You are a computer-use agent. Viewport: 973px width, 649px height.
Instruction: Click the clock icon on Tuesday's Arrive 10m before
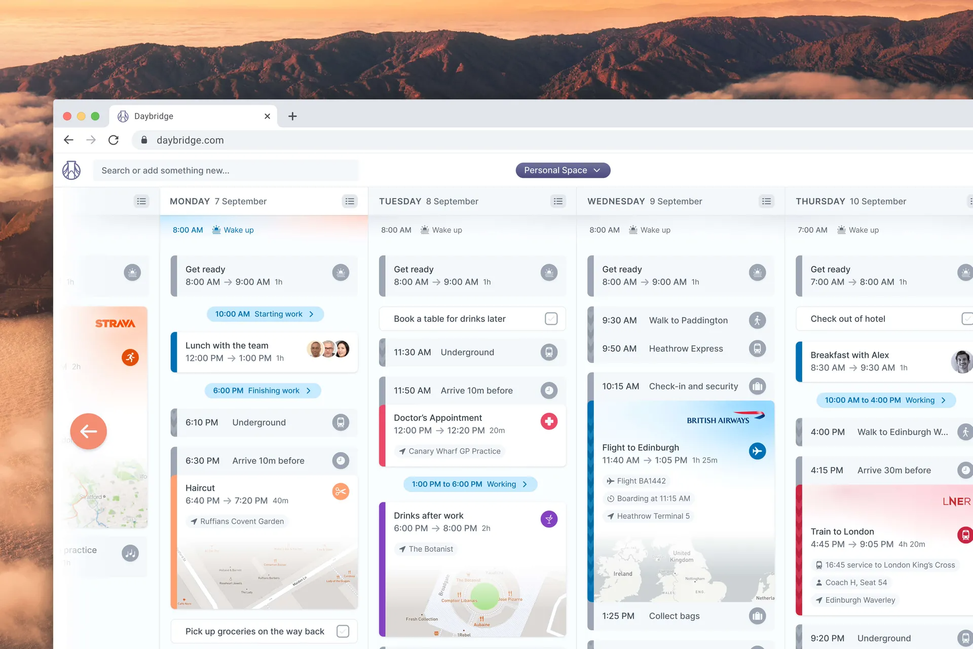[x=549, y=390]
